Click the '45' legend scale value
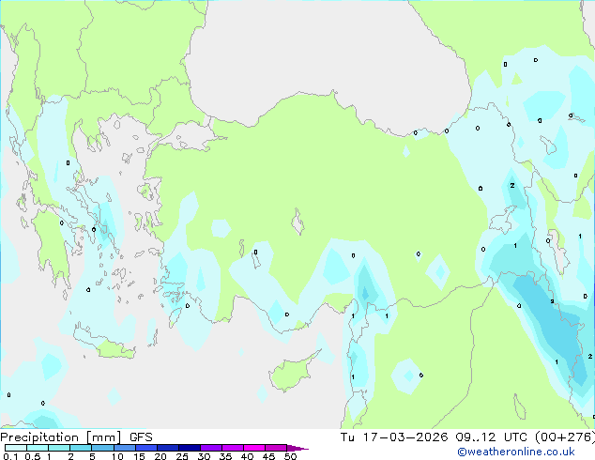 (x=268, y=456)
